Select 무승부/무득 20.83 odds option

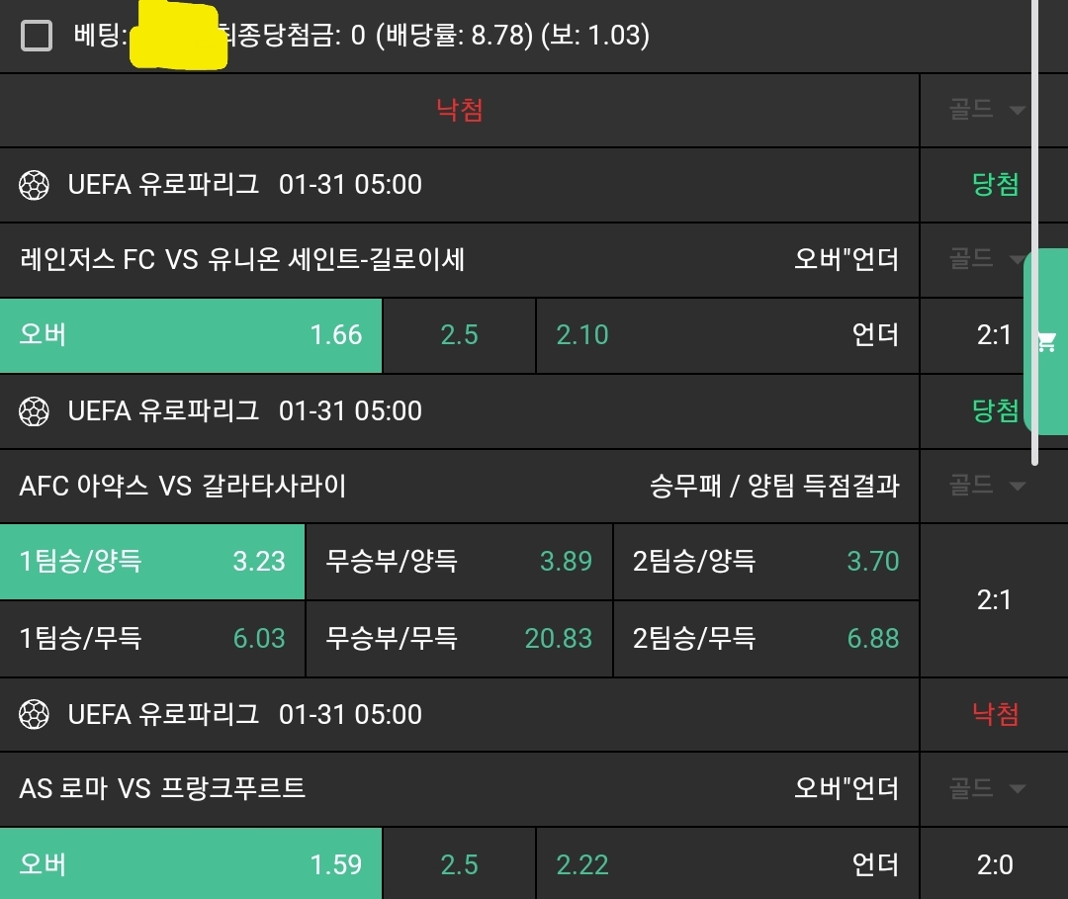(x=459, y=639)
